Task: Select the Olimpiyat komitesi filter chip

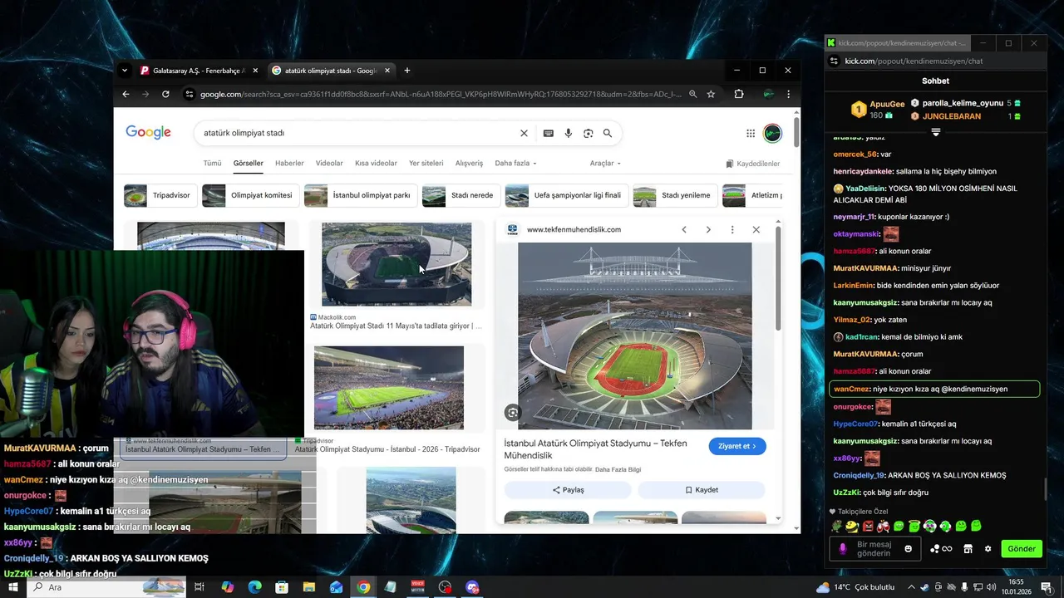Action: coord(250,196)
